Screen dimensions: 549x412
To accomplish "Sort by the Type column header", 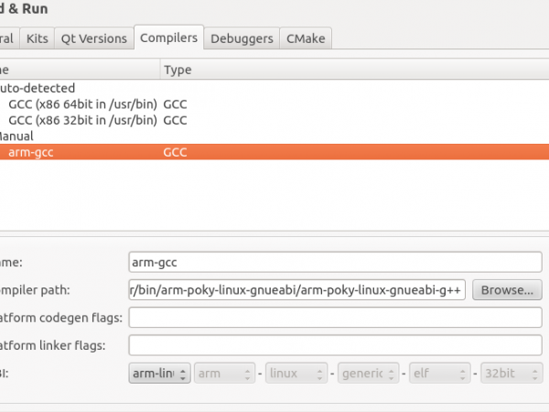I will pyautogui.click(x=177, y=70).
